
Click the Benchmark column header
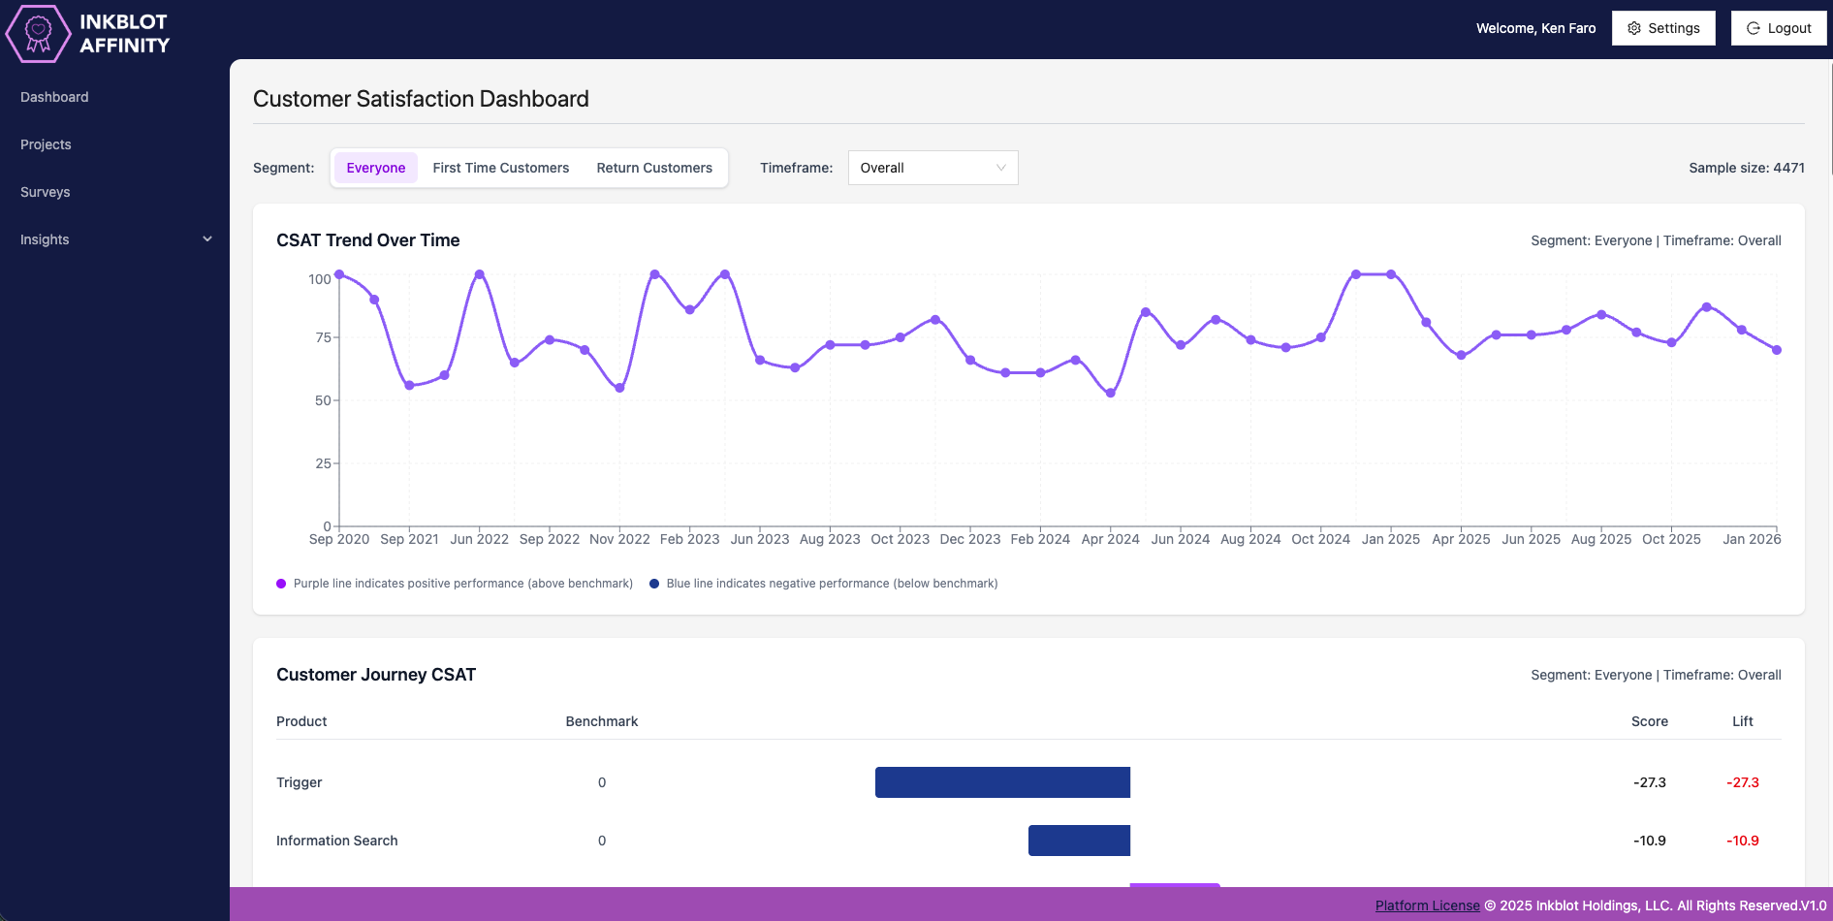click(x=602, y=721)
